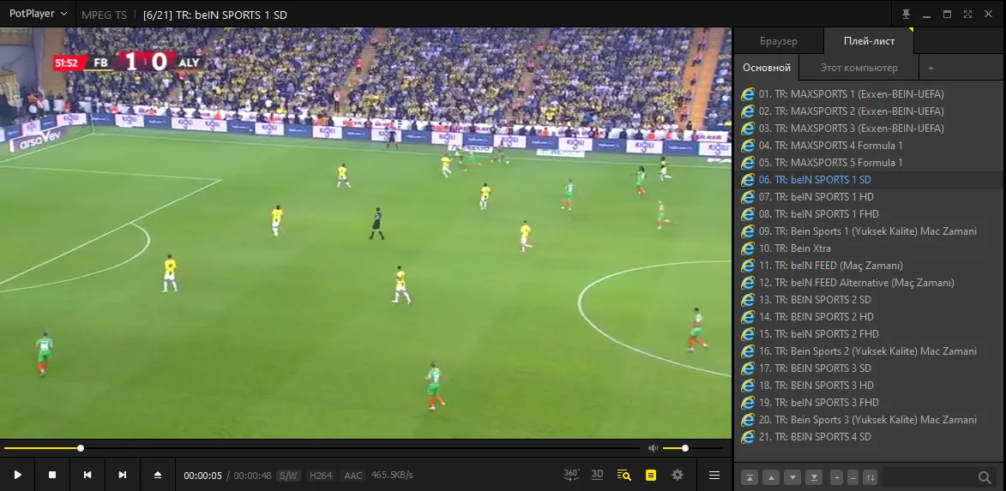Toggle 360° video mode

(x=571, y=475)
